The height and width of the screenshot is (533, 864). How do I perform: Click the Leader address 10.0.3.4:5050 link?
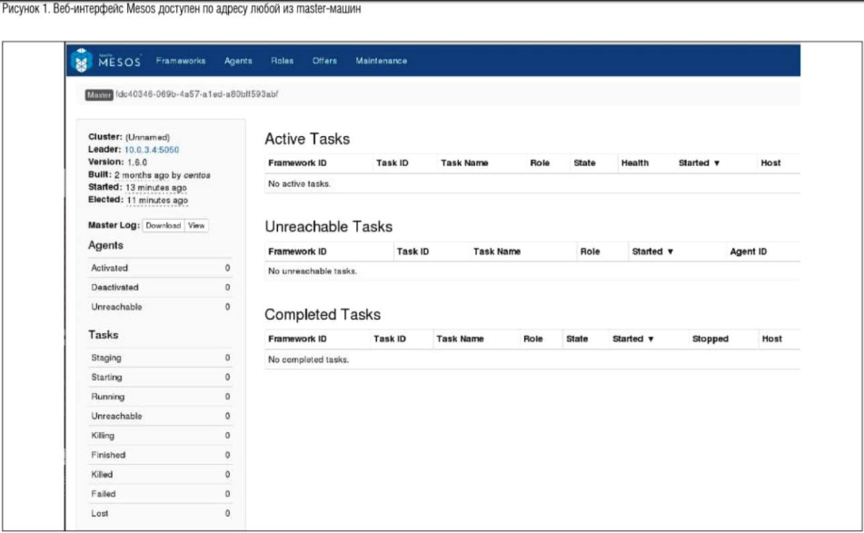click(x=153, y=150)
